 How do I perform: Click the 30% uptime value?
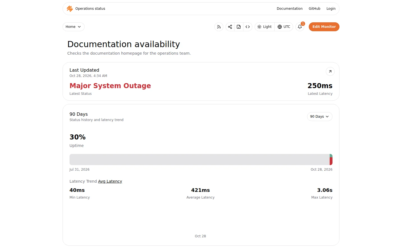pyautogui.click(x=78, y=137)
